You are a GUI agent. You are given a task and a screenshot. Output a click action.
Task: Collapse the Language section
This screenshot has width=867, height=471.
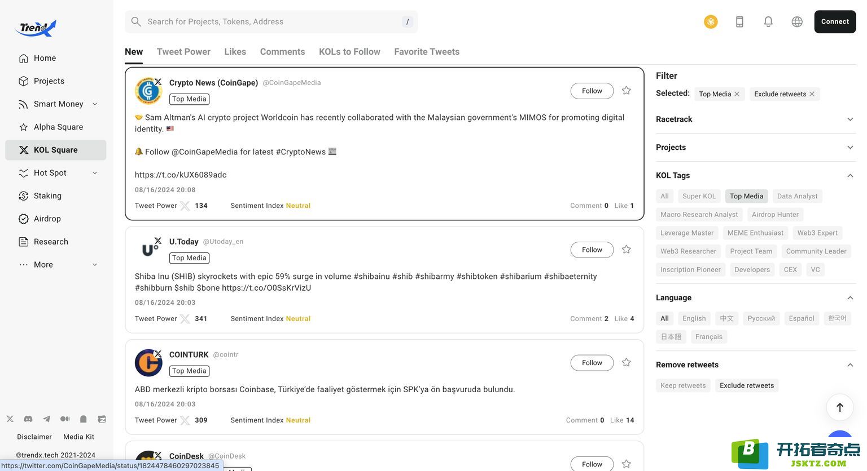(850, 298)
